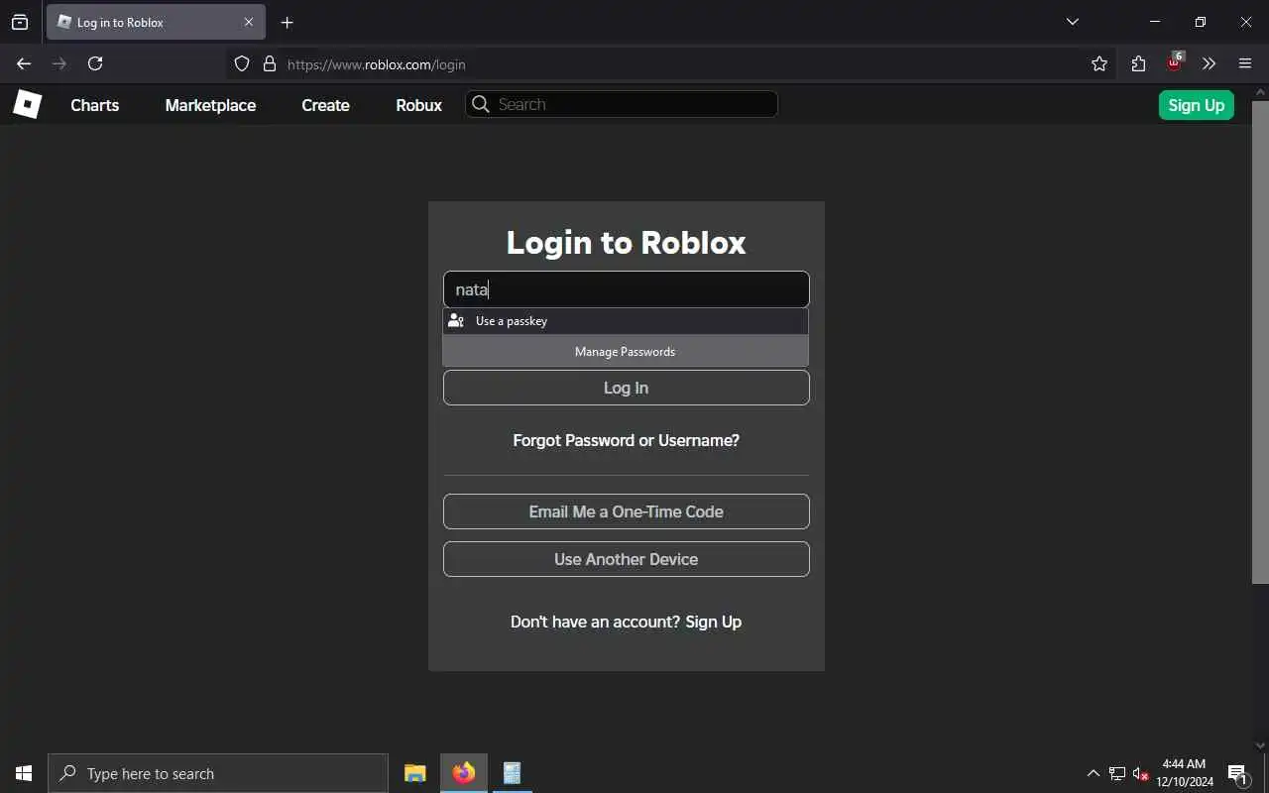Image resolution: width=1269 pixels, height=793 pixels.
Task: Open Firefox hamburger application menu
Action: pyautogui.click(x=1245, y=63)
